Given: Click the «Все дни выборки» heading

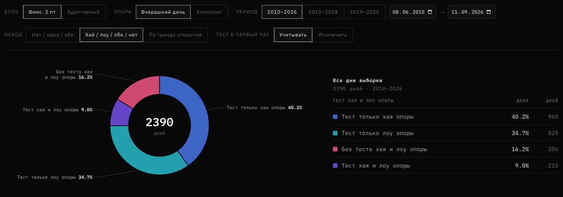Looking at the screenshot, I should 358,81.
